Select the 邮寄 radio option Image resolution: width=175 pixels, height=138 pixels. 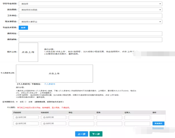26,102
